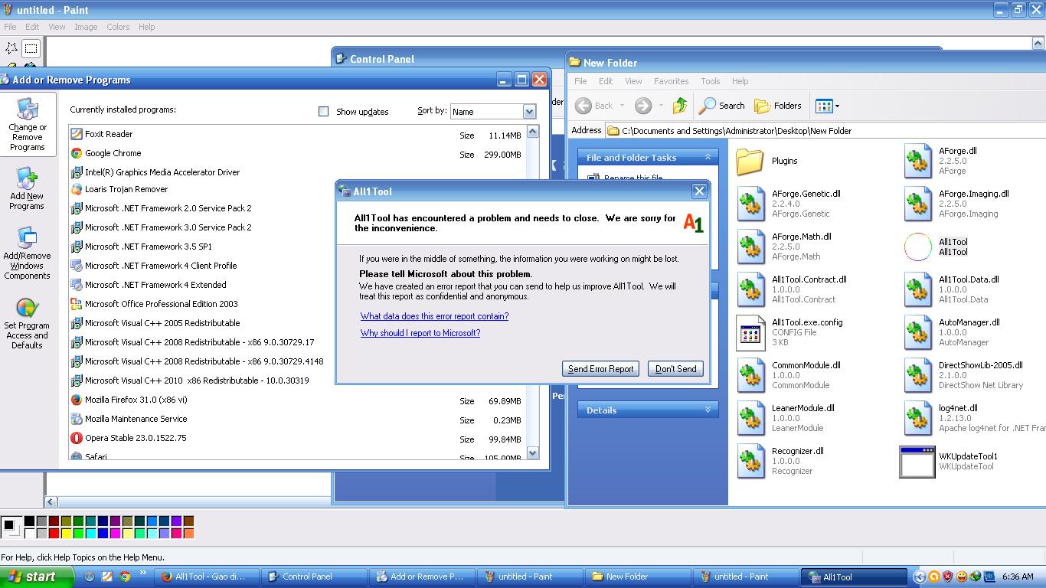Select the AForge.Genetic.dll file icon
The width and height of the screenshot is (1046, 588).
click(x=751, y=204)
